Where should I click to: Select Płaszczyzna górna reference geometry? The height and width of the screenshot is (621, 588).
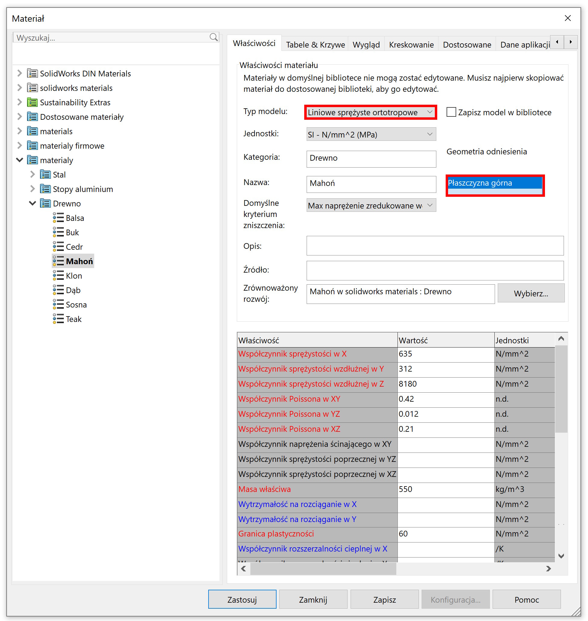(x=494, y=183)
